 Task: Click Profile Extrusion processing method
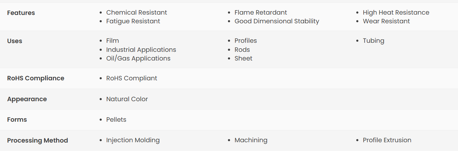(387, 140)
